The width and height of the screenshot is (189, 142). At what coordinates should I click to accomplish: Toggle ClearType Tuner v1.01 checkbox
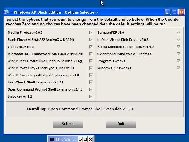coord(91,68)
